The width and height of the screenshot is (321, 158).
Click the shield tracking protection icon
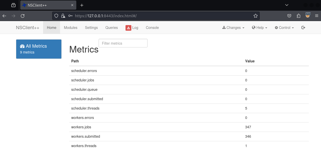point(57,16)
